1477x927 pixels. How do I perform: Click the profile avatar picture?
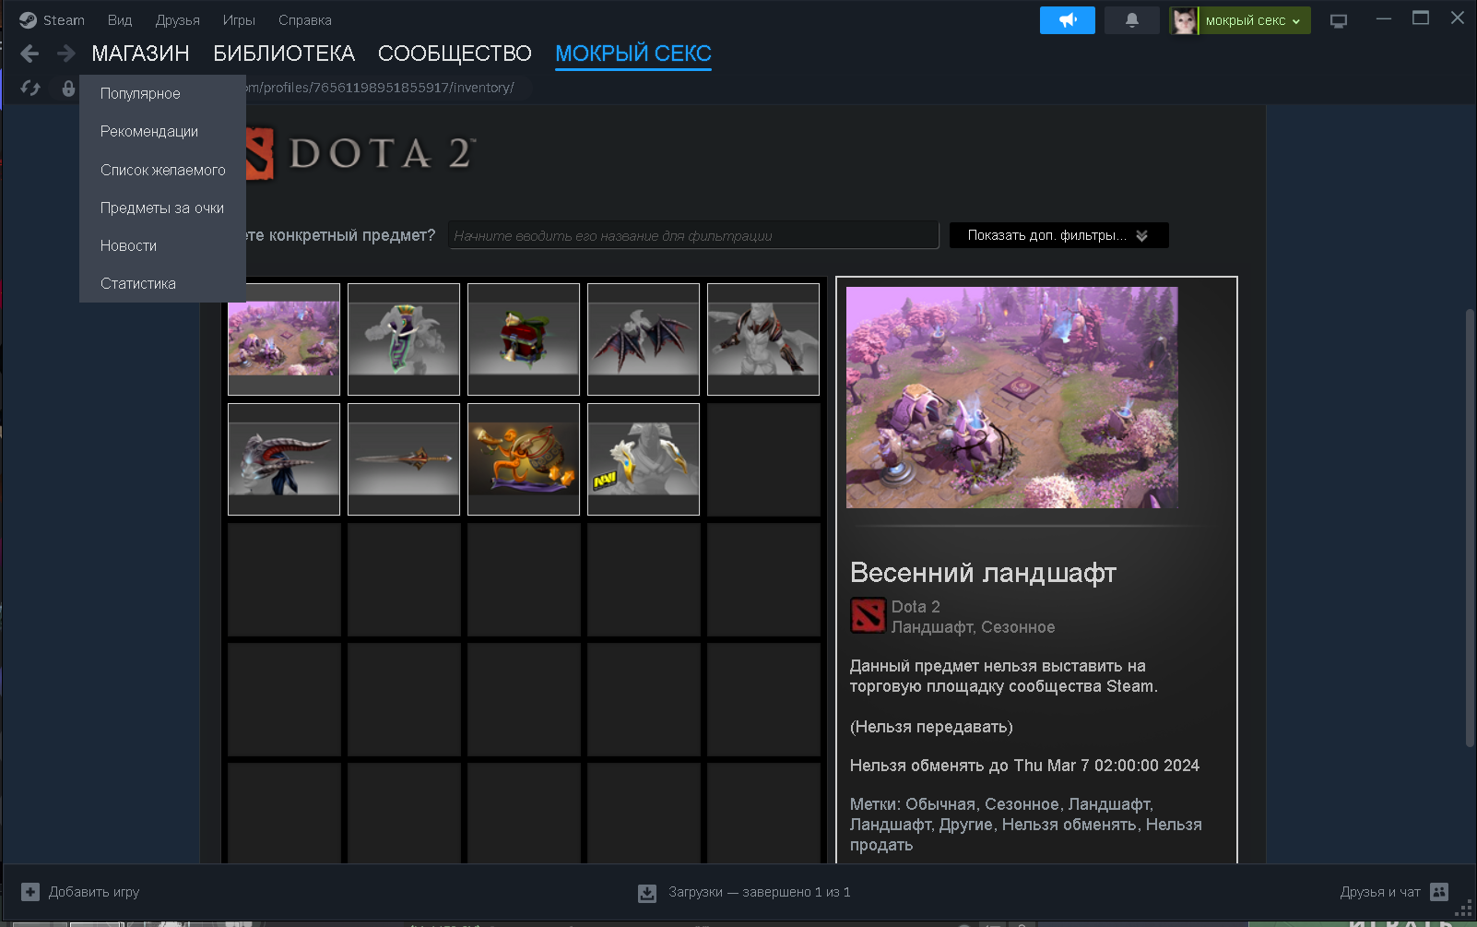[1185, 20]
